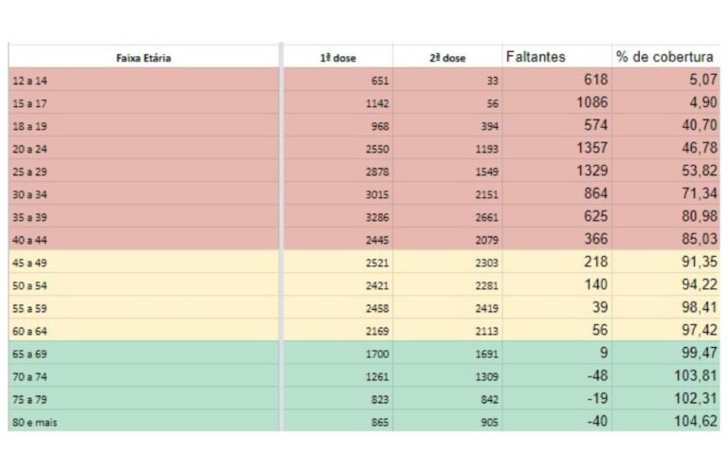Click the 2ª dose value 2281

485,285
